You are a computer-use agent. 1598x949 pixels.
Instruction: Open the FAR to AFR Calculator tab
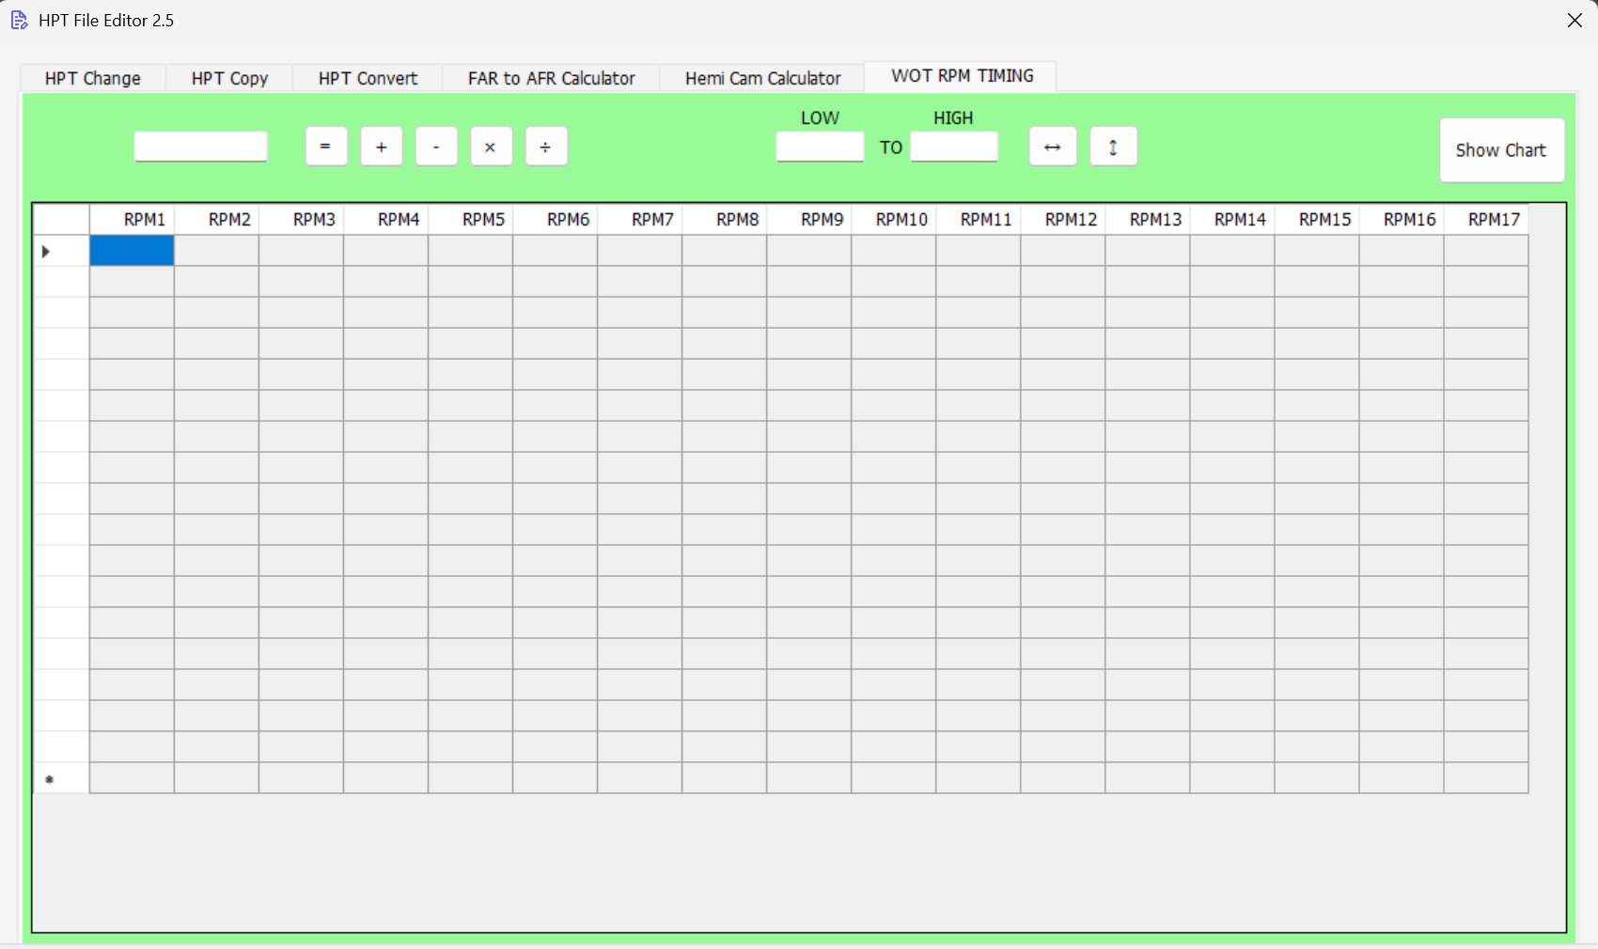pos(551,78)
